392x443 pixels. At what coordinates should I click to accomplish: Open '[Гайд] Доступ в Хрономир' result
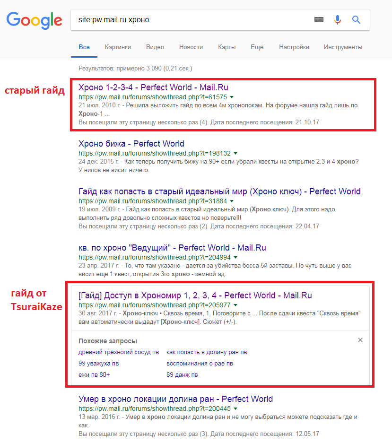(x=195, y=295)
